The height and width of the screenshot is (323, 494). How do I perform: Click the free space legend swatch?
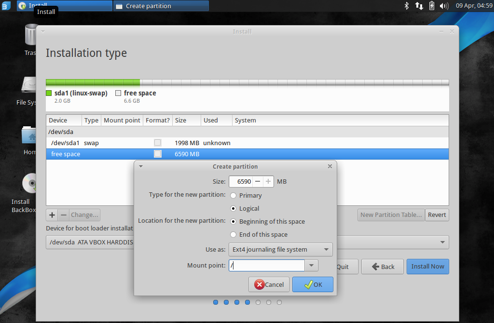click(118, 93)
